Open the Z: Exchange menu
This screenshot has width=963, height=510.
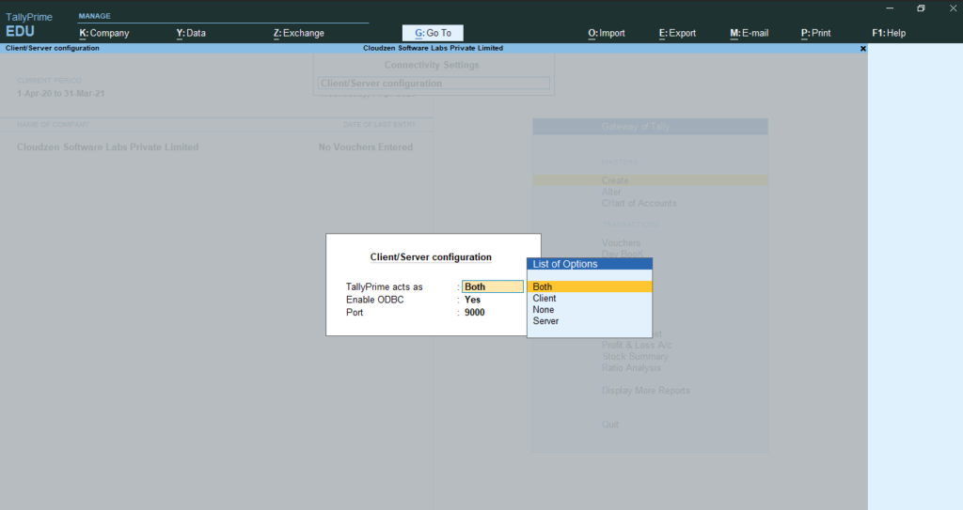(298, 33)
